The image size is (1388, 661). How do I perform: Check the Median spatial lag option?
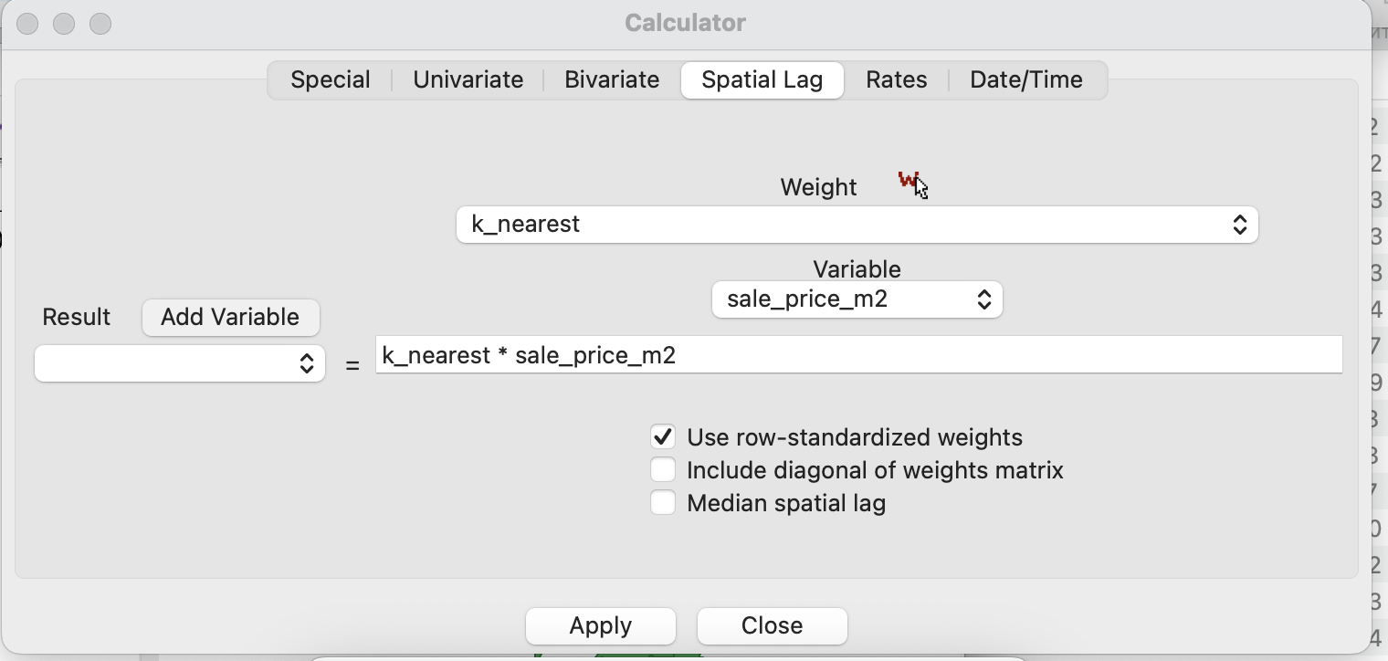[x=663, y=503]
